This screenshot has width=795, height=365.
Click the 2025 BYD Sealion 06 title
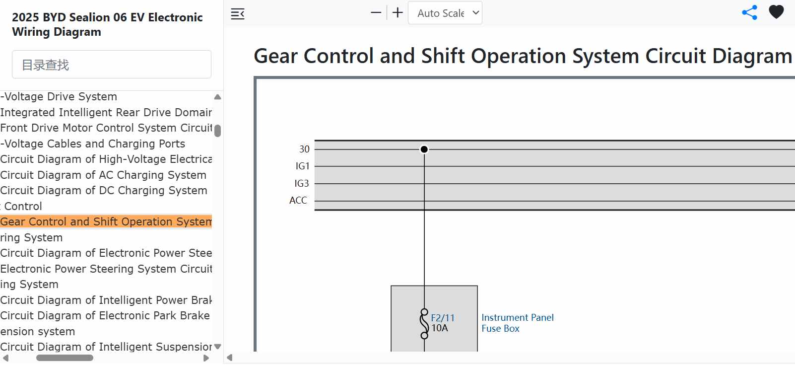point(107,24)
